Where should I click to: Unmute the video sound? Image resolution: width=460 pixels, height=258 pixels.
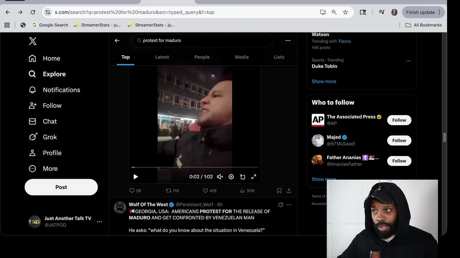click(220, 177)
